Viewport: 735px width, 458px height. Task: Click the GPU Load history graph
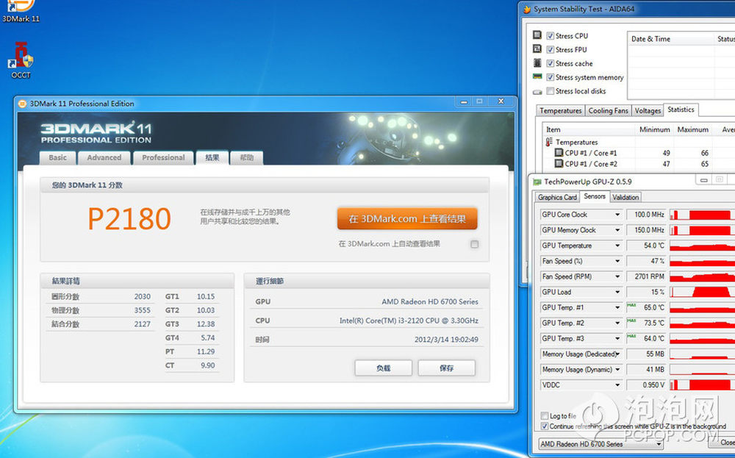pyautogui.click(x=702, y=292)
